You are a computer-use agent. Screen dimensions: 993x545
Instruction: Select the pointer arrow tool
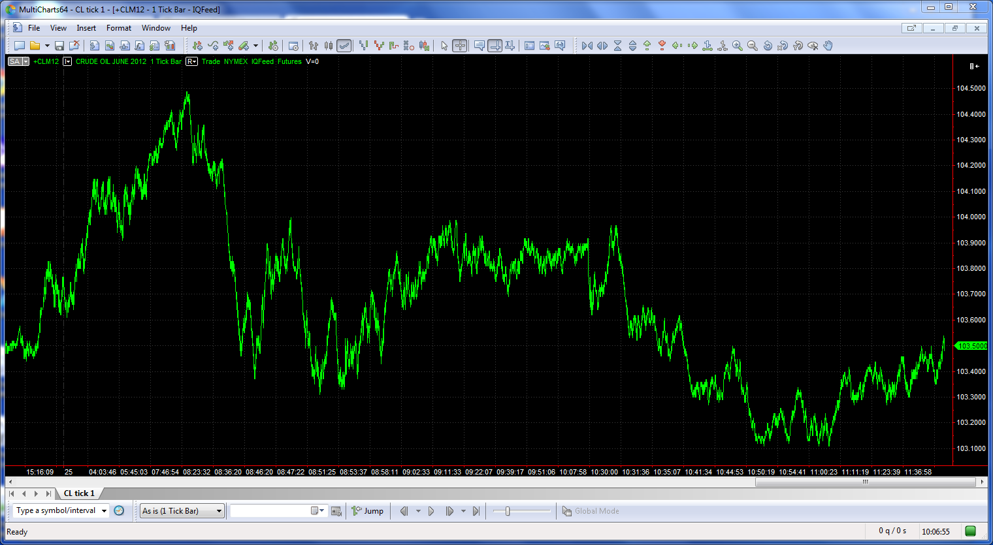pos(444,46)
